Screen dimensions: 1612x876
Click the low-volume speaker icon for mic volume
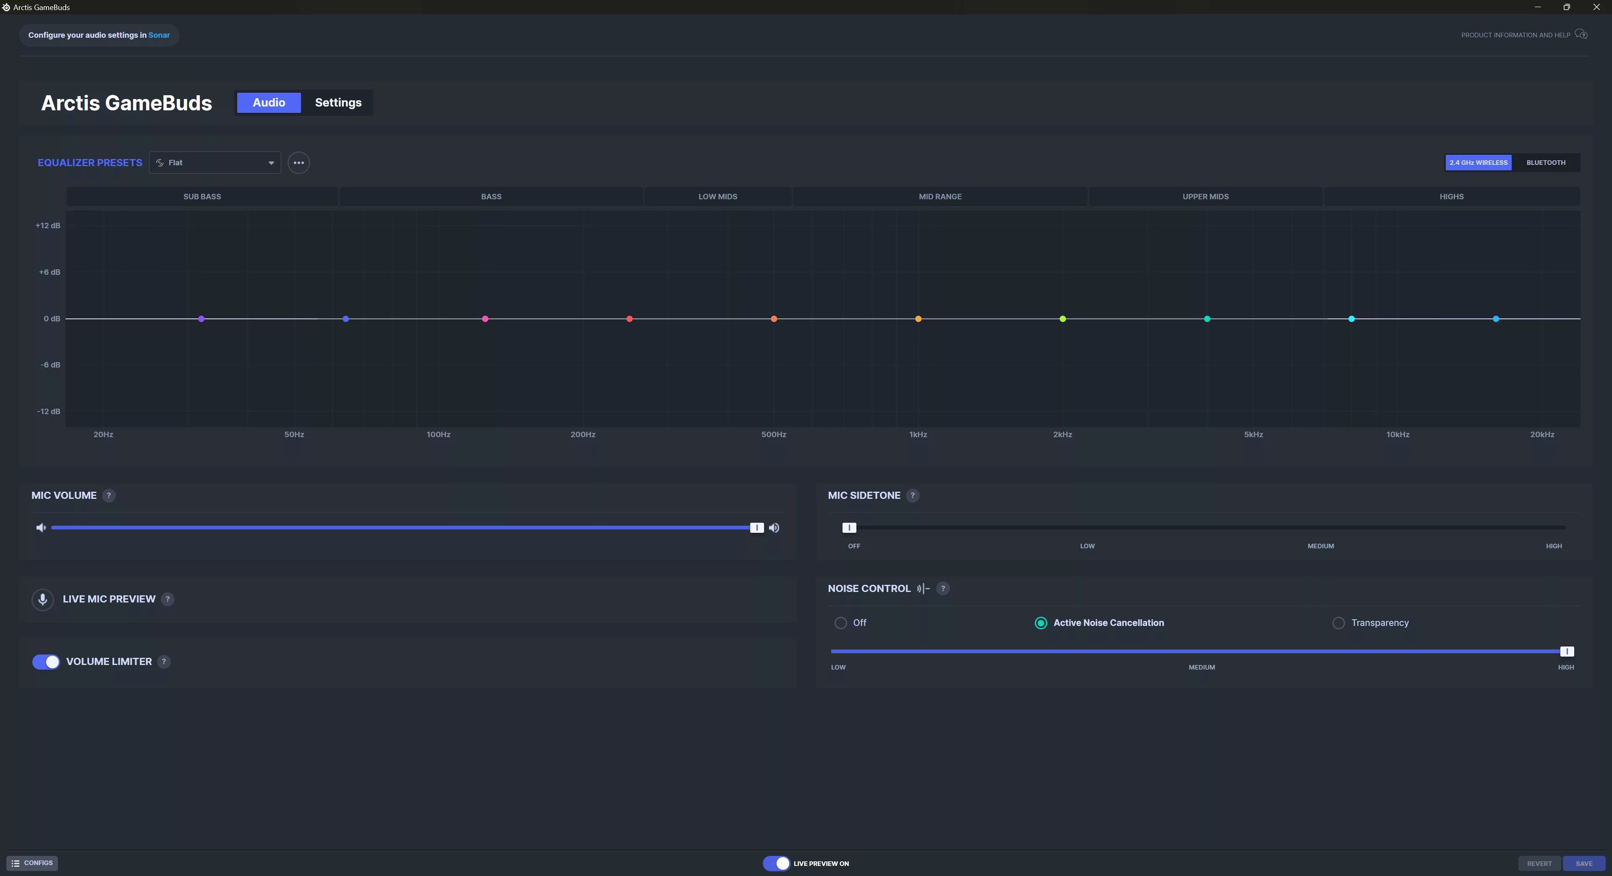point(41,528)
